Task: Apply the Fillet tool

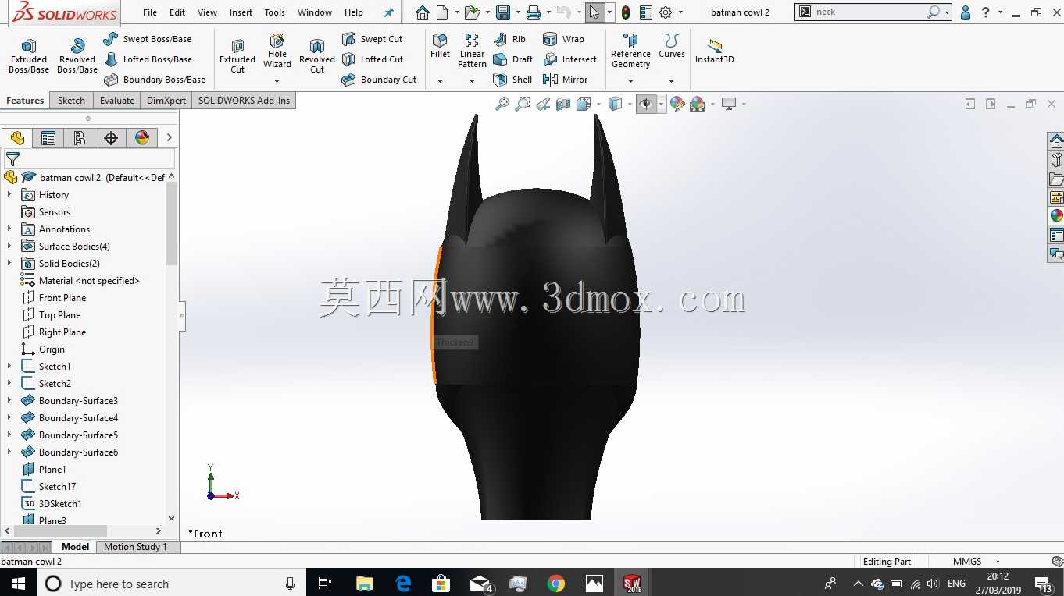Action: pos(440,47)
